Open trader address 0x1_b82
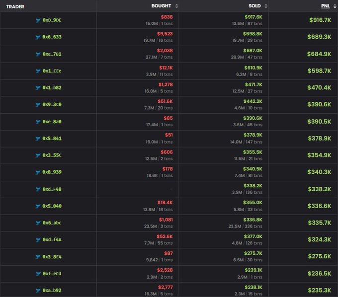 [52, 87]
